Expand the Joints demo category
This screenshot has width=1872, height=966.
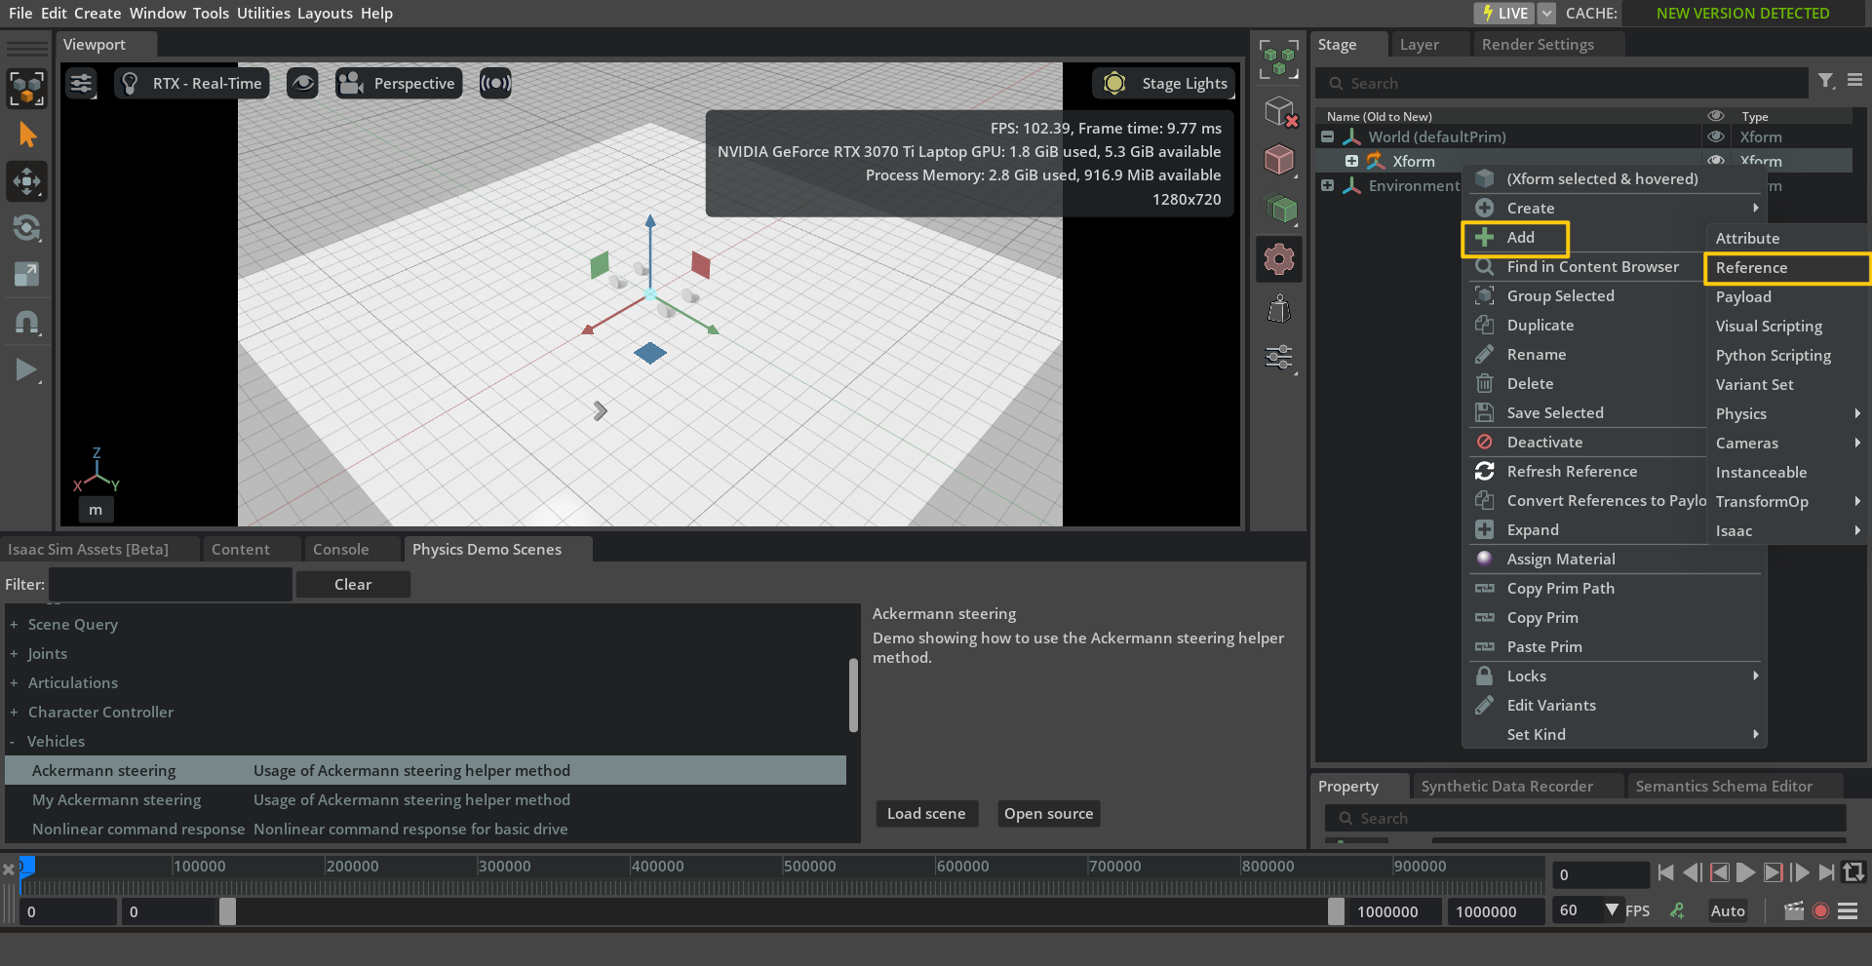tap(14, 654)
